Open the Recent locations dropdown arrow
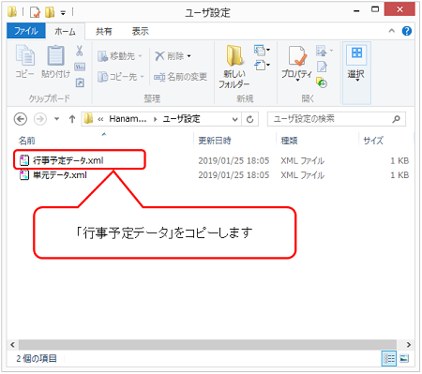Image resolution: width=422 pixels, height=374 pixels. click(x=56, y=119)
